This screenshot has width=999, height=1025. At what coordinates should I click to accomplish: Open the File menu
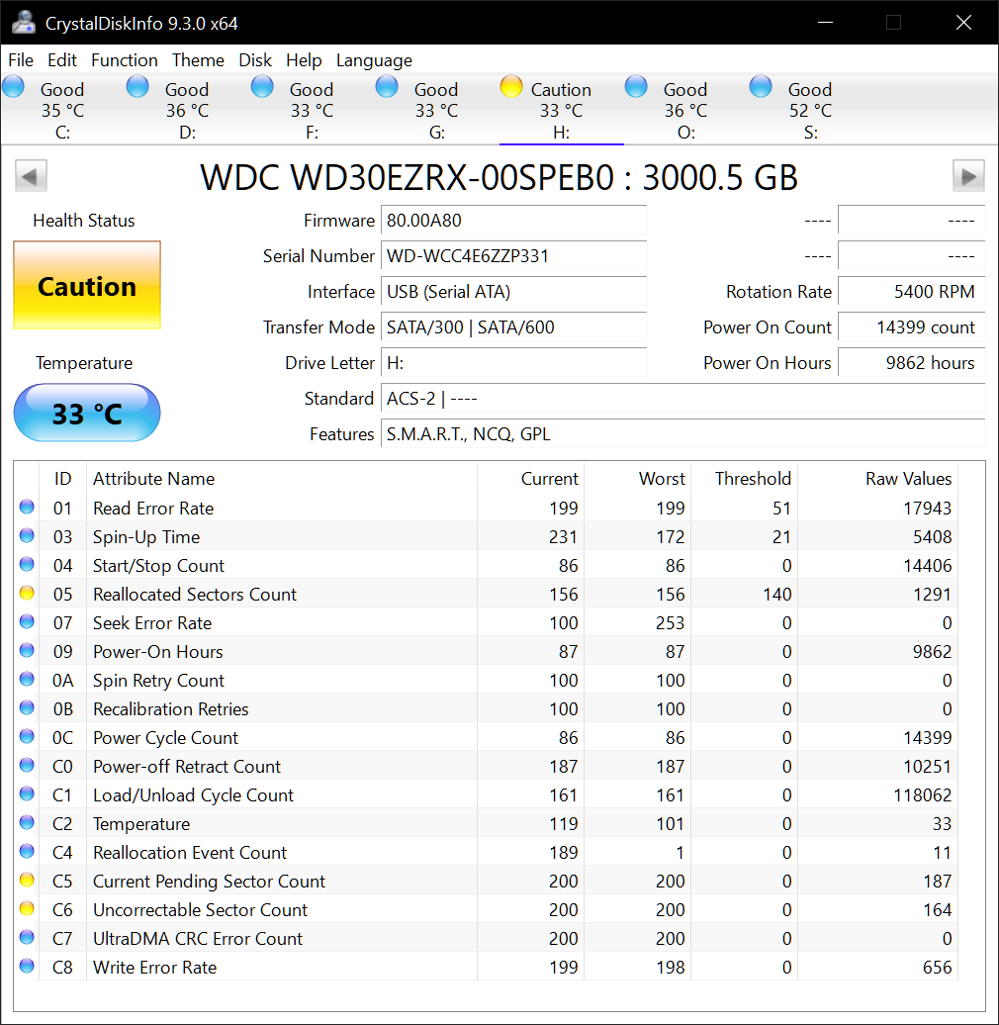click(x=21, y=60)
